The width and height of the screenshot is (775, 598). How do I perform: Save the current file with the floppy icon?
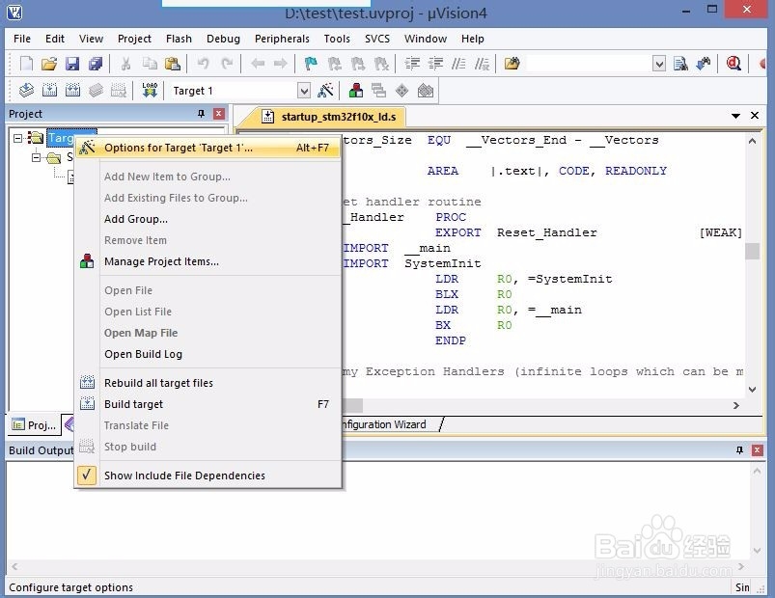click(x=72, y=64)
